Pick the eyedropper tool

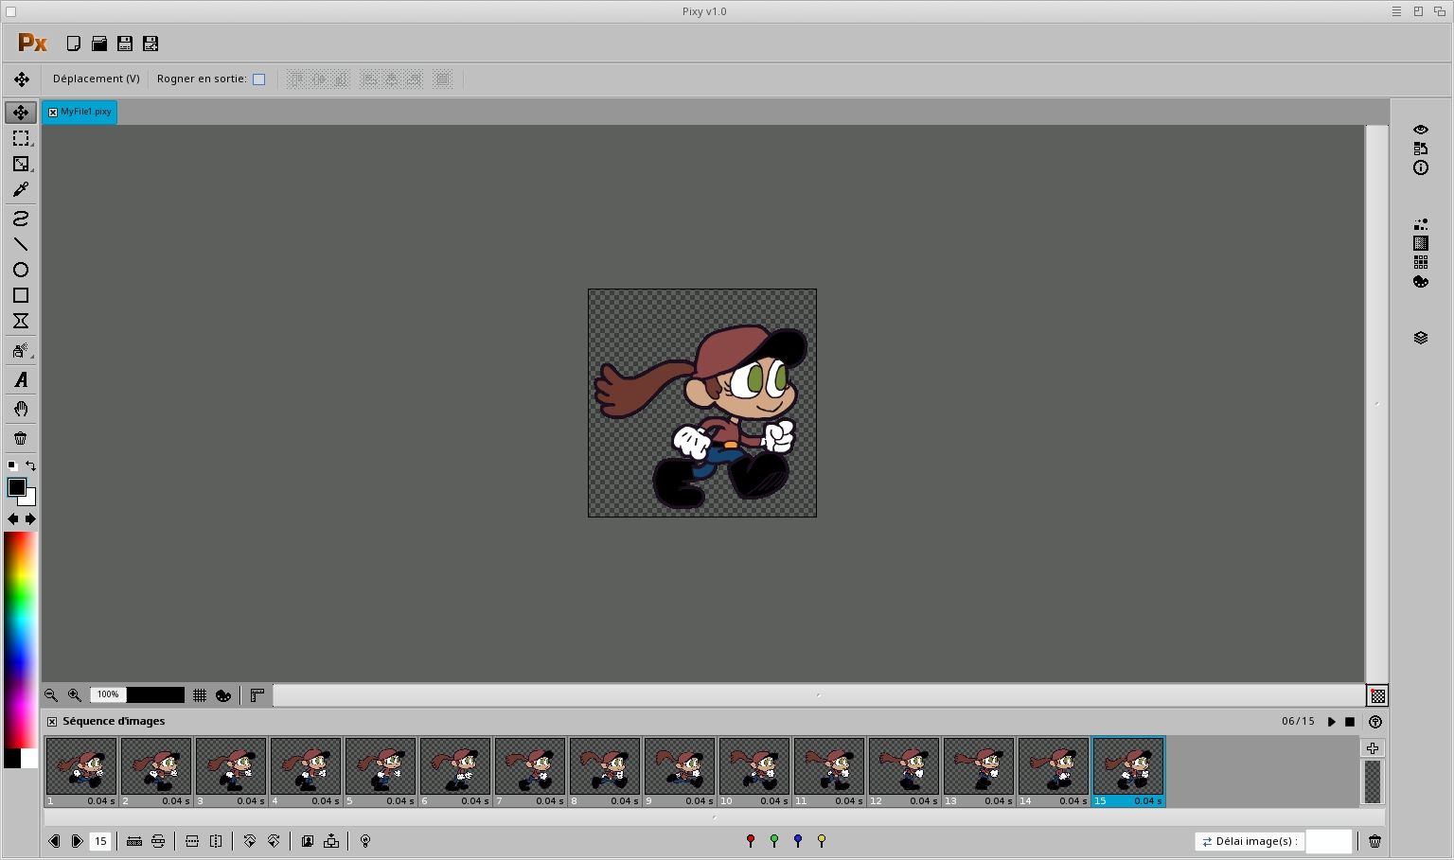pos(21,189)
